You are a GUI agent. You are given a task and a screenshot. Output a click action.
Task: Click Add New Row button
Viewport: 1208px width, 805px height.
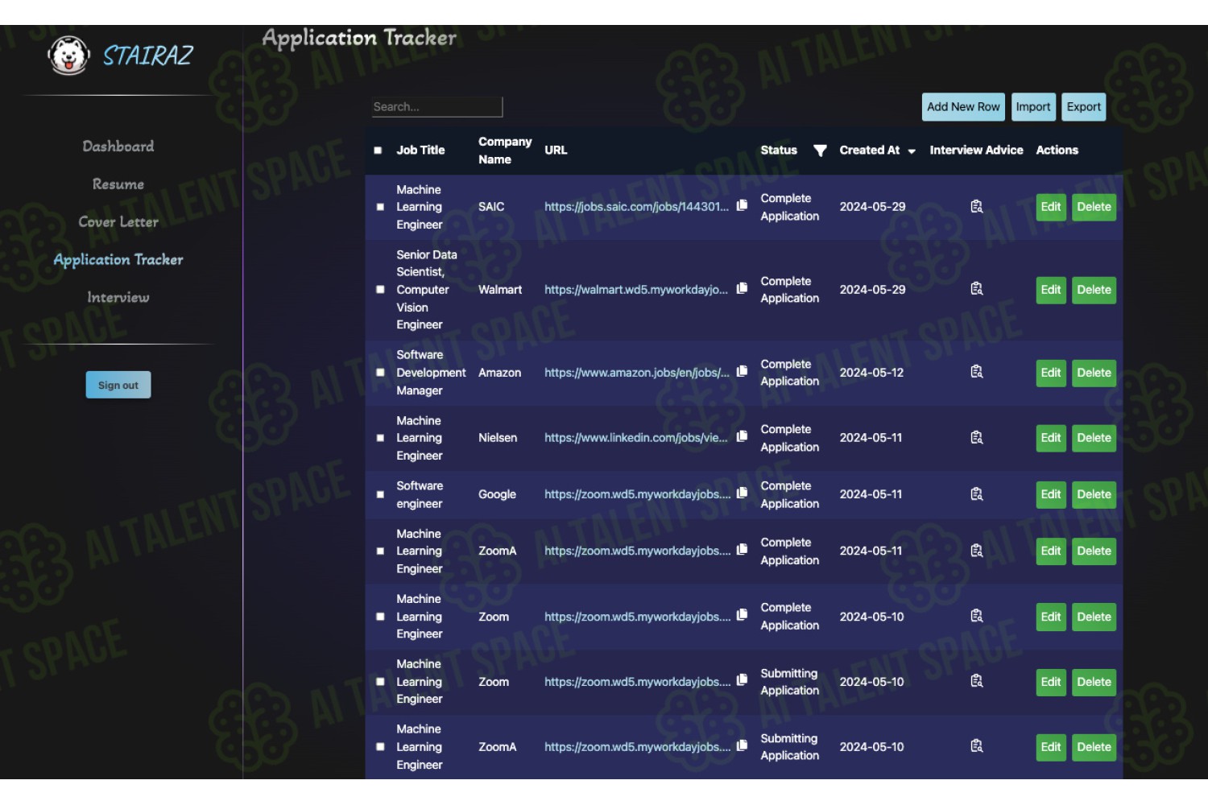(963, 107)
